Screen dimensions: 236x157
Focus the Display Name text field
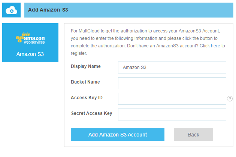pos(172,67)
